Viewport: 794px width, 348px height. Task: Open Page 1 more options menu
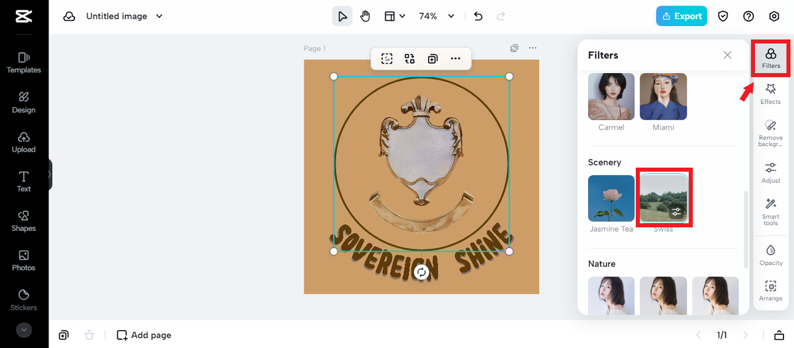coord(532,48)
